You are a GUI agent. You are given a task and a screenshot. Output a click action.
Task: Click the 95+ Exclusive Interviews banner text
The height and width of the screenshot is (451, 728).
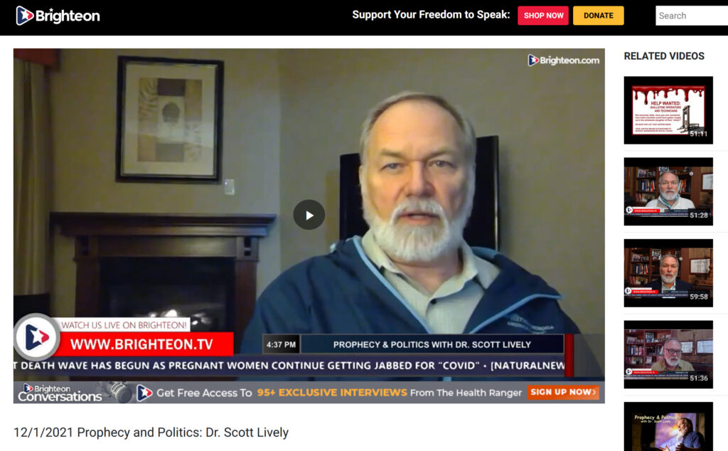pyautogui.click(x=332, y=393)
